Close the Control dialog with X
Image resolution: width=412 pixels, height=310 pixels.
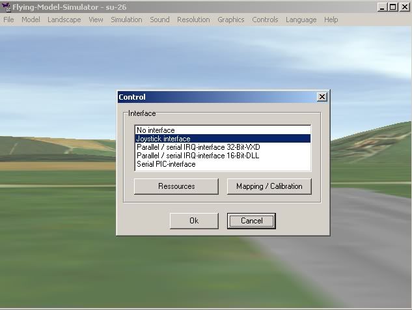[322, 97]
